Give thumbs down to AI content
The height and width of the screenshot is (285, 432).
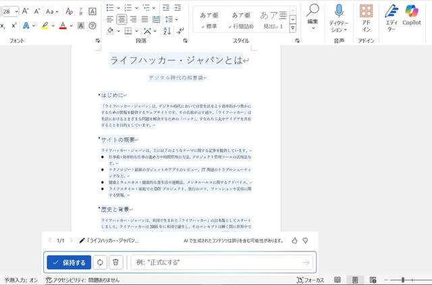click(x=305, y=240)
